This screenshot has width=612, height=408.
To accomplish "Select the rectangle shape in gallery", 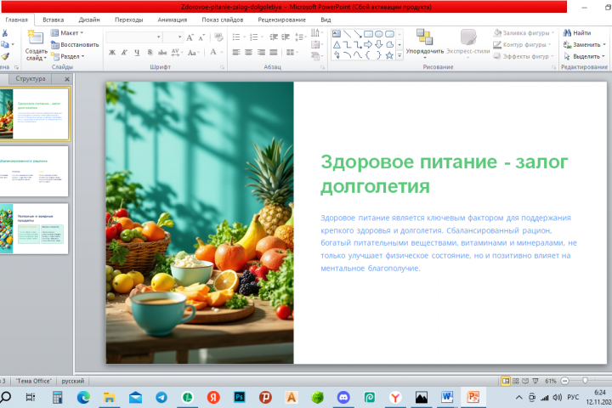I will (368, 34).
